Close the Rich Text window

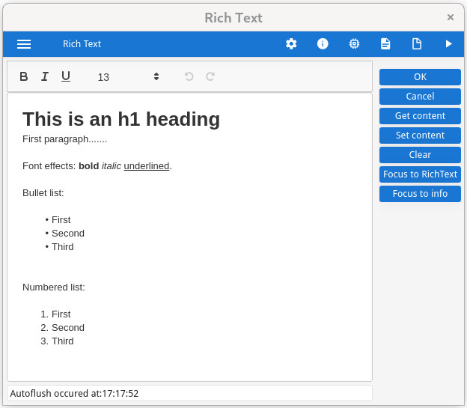[x=451, y=17]
